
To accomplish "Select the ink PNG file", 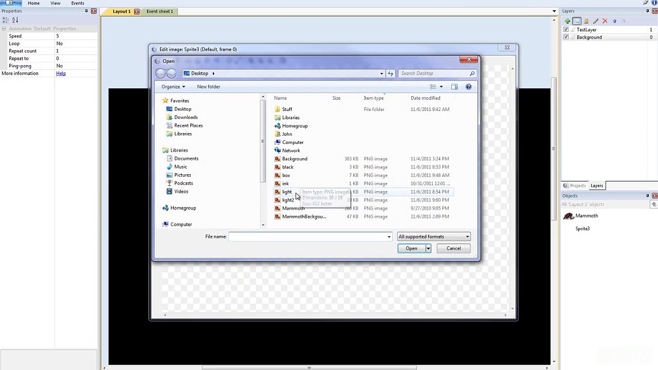I will click(285, 183).
